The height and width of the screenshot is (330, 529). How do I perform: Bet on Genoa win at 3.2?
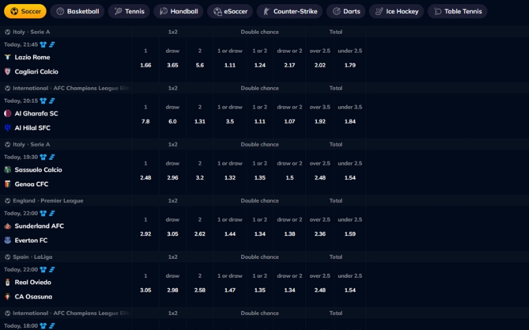pos(200,178)
